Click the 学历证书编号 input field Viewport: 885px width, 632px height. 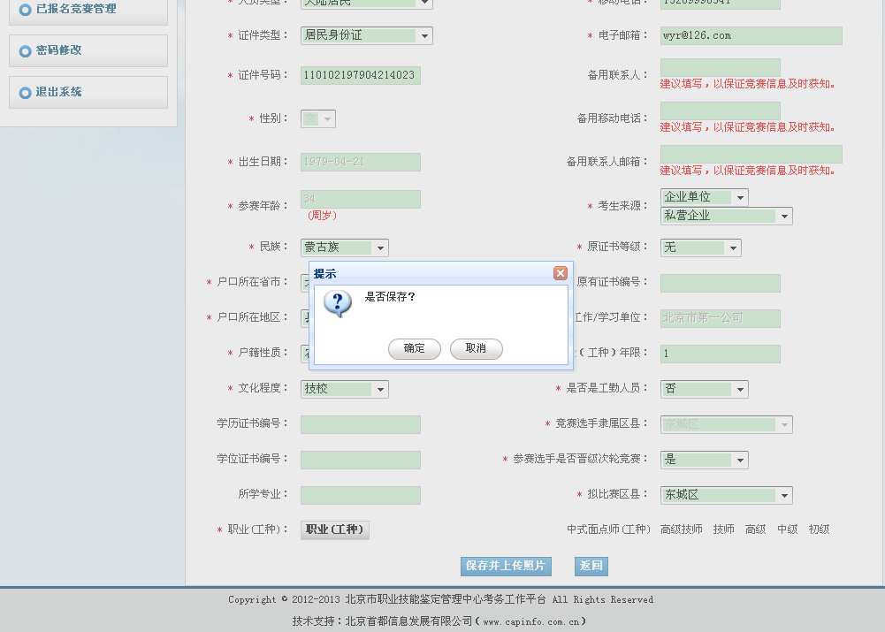point(361,424)
